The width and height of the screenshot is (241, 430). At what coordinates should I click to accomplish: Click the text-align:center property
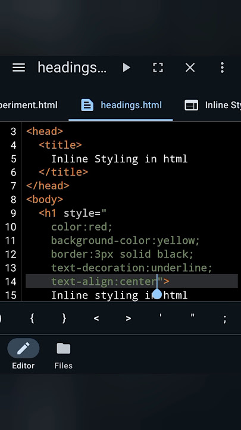point(104,282)
